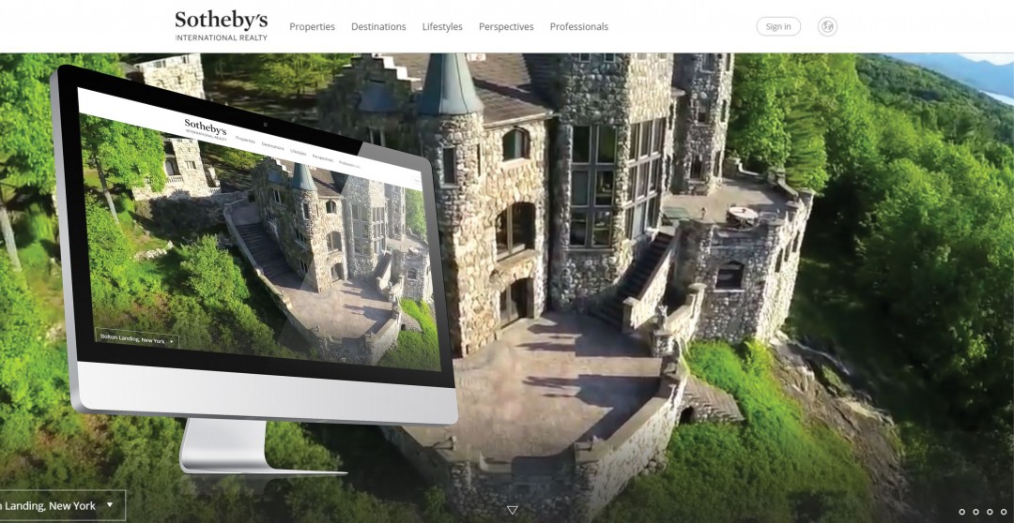Open the globe language selector icon
The width and height of the screenshot is (1014, 523).
pos(827,26)
